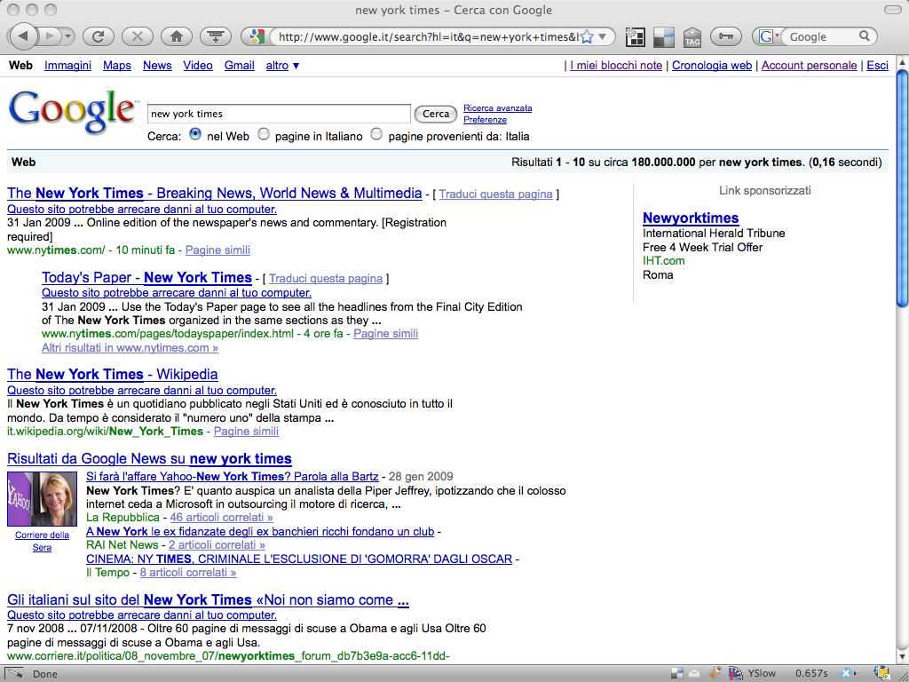
Task: Open 'Risultati da Google News' heading link
Action: click(149, 459)
